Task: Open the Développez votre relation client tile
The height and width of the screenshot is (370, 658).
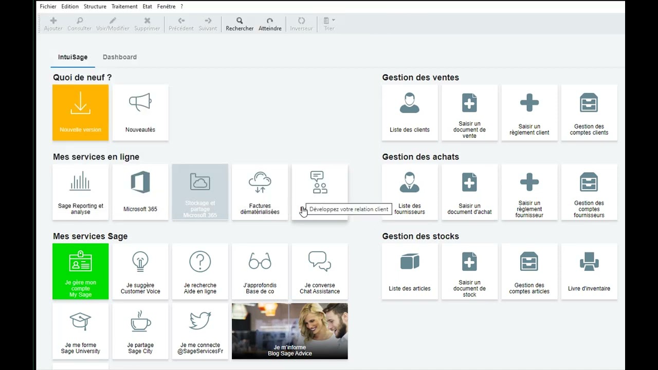Action: [320, 192]
